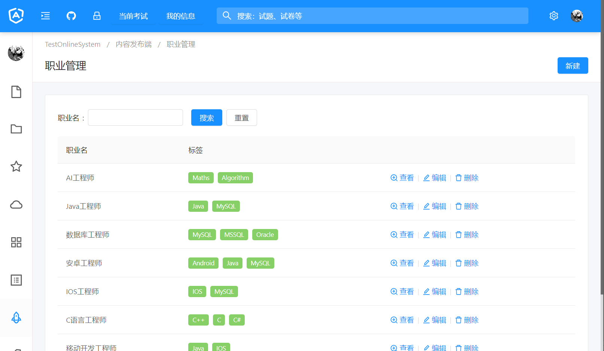Click the grid apps icon in sidebar
The image size is (604, 351).
(x=16, y=242)
